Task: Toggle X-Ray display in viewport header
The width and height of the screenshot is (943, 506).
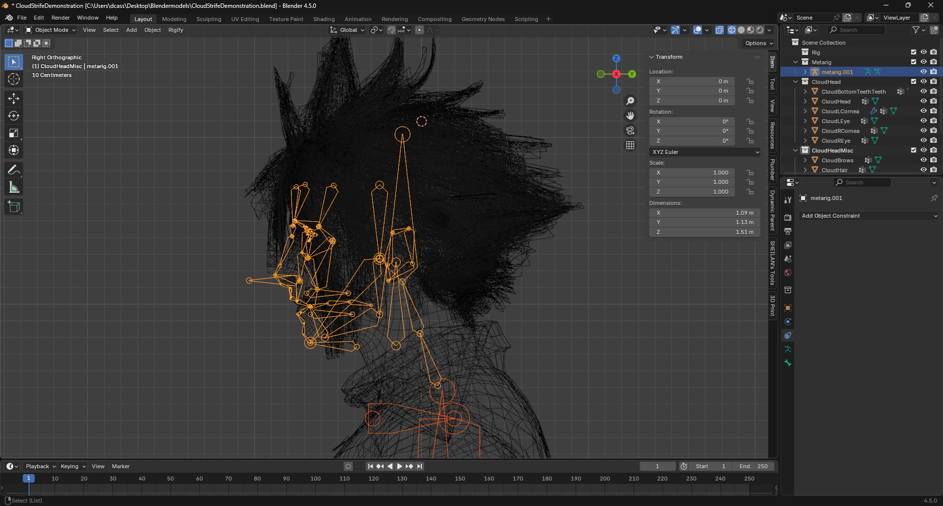Action: (720, 30)
